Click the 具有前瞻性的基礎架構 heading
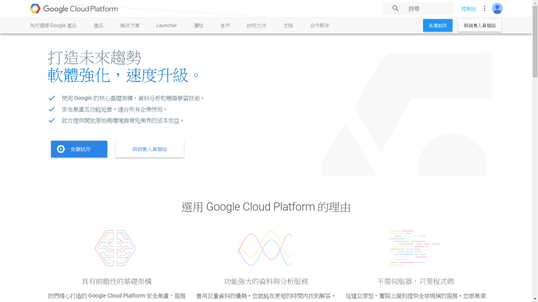Screen dimensions: 538x302 pyautogui.click(x=117, y=281)
